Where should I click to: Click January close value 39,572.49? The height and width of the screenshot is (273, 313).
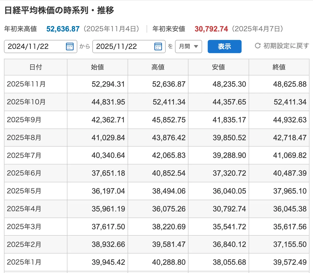290,262
